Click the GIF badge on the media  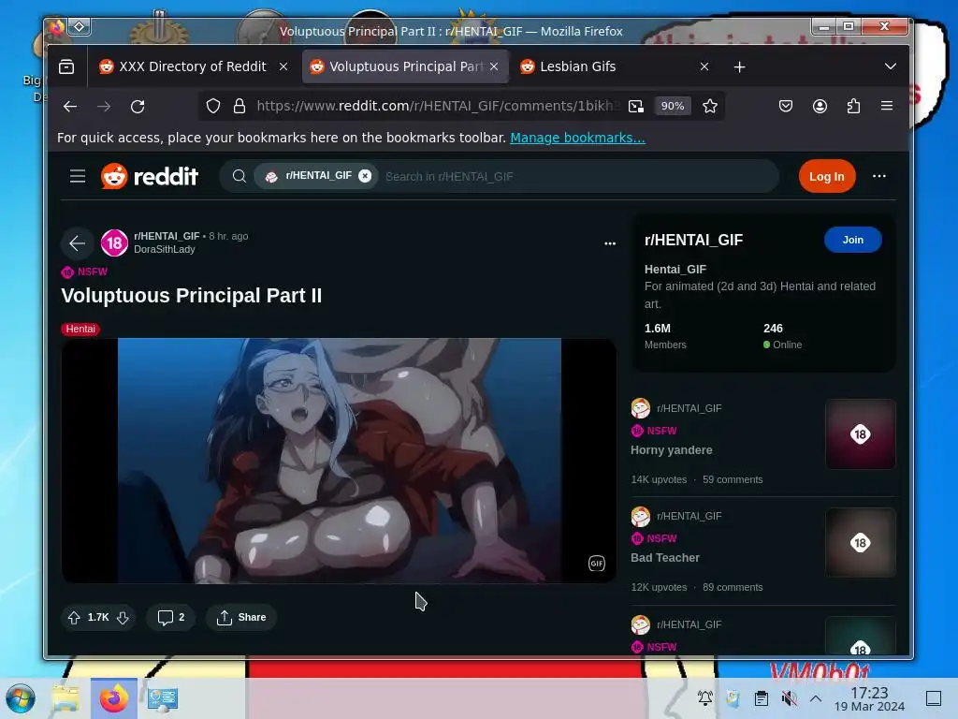point(596,563)
